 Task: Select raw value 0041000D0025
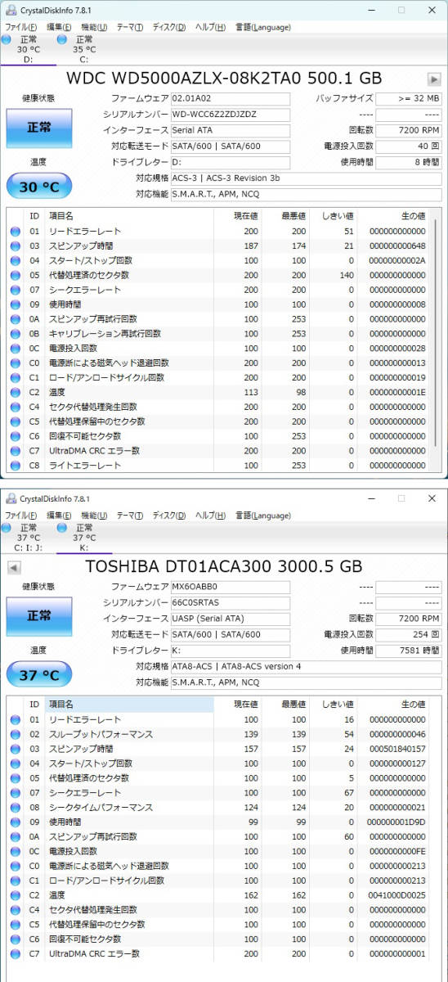pos(397,895)
